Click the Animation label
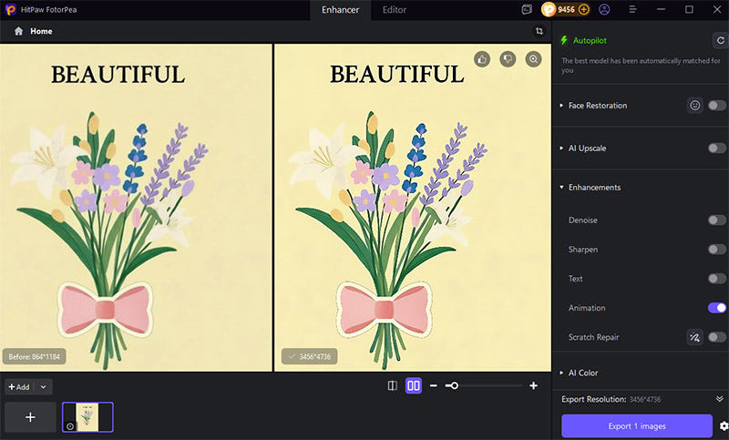Viewport: 729px width, 440px height. click(x=587, y=308)
